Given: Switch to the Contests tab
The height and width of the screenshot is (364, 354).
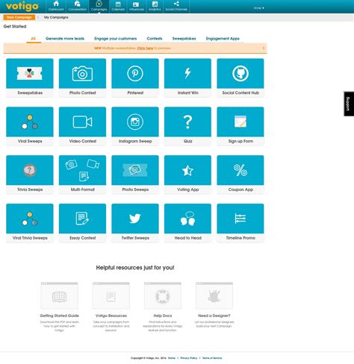Looking at the screenshot, I should (155, 39).
